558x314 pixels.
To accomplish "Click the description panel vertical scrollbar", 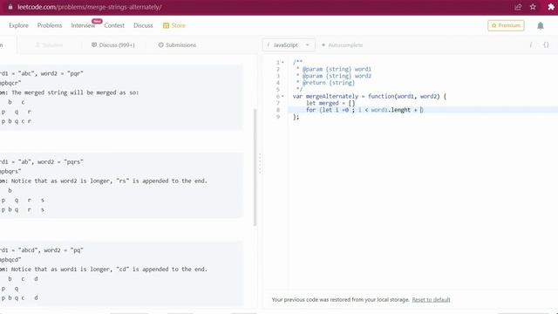I will point(255,167).
